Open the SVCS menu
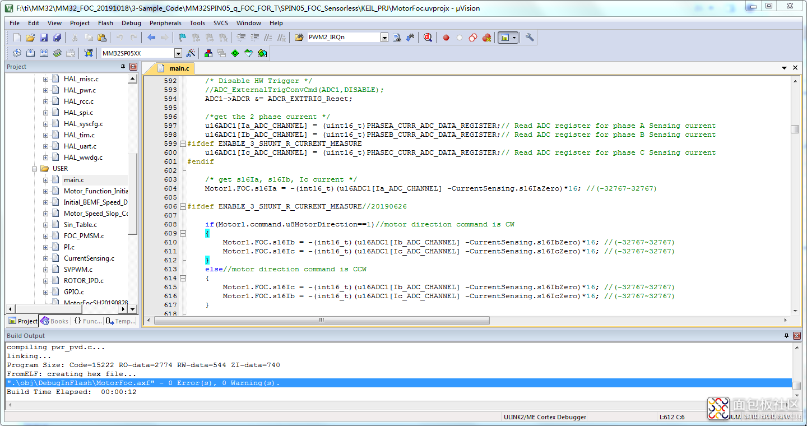The image size is (807, 426). [x=221, y=23]
